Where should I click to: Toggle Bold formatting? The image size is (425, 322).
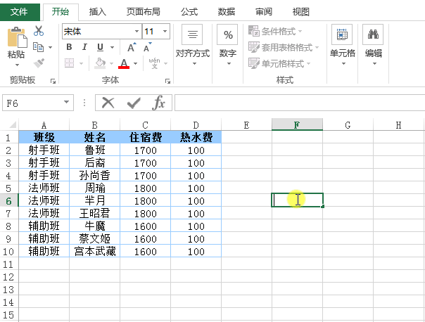pos(69,47)
